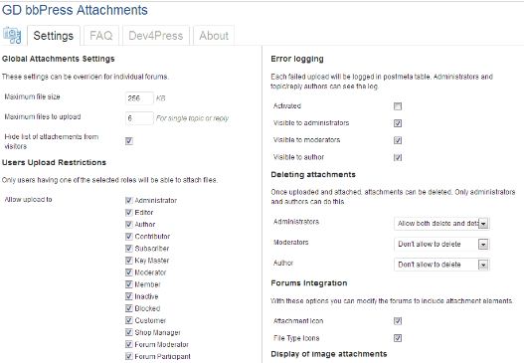Select the Settings tab
Viewport: 524px width, 363px height.
click(54, 36)
